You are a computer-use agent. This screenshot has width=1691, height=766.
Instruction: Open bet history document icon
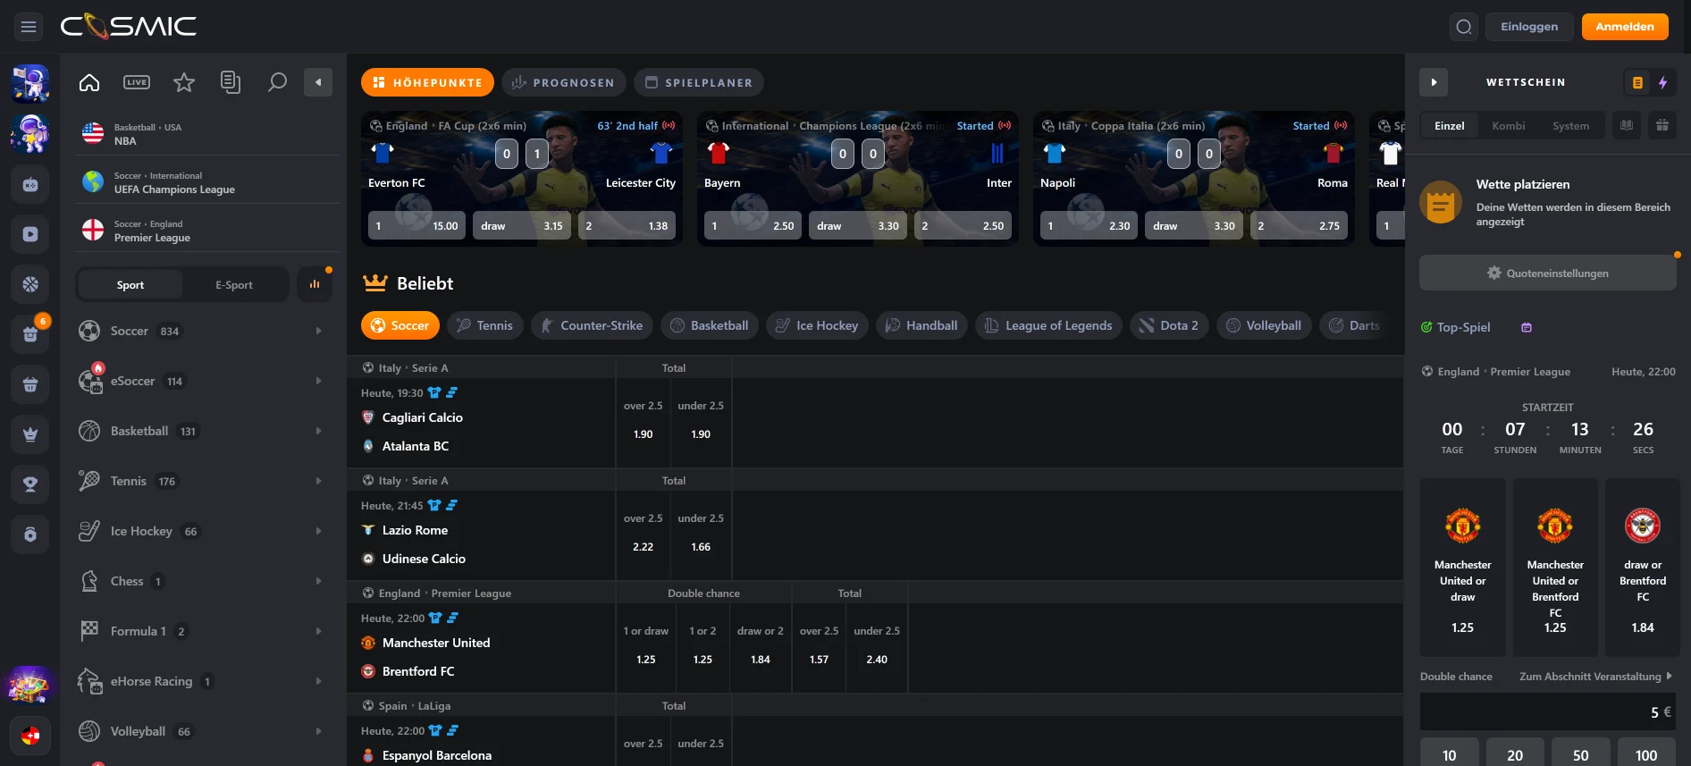coord(231,82)
